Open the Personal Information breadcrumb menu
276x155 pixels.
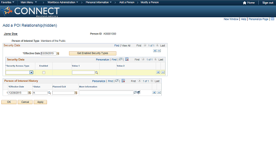click(x=99, y=2)
